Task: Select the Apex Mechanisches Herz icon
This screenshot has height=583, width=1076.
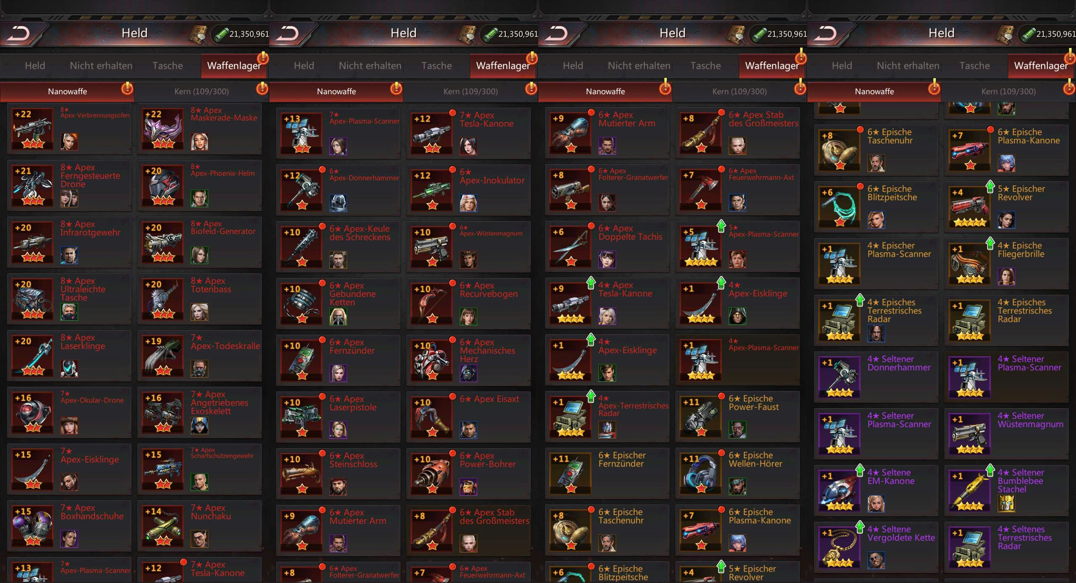Action: (x=432, y=360)
